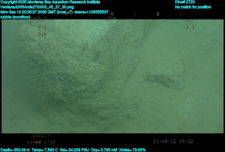225x152 pixels.
Task: Click the E marker on compass strip
Action: [158, 14]
